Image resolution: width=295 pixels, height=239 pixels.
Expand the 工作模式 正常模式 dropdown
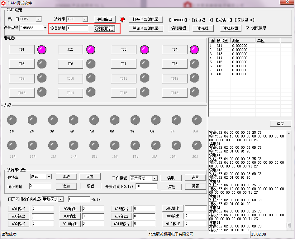155,178
